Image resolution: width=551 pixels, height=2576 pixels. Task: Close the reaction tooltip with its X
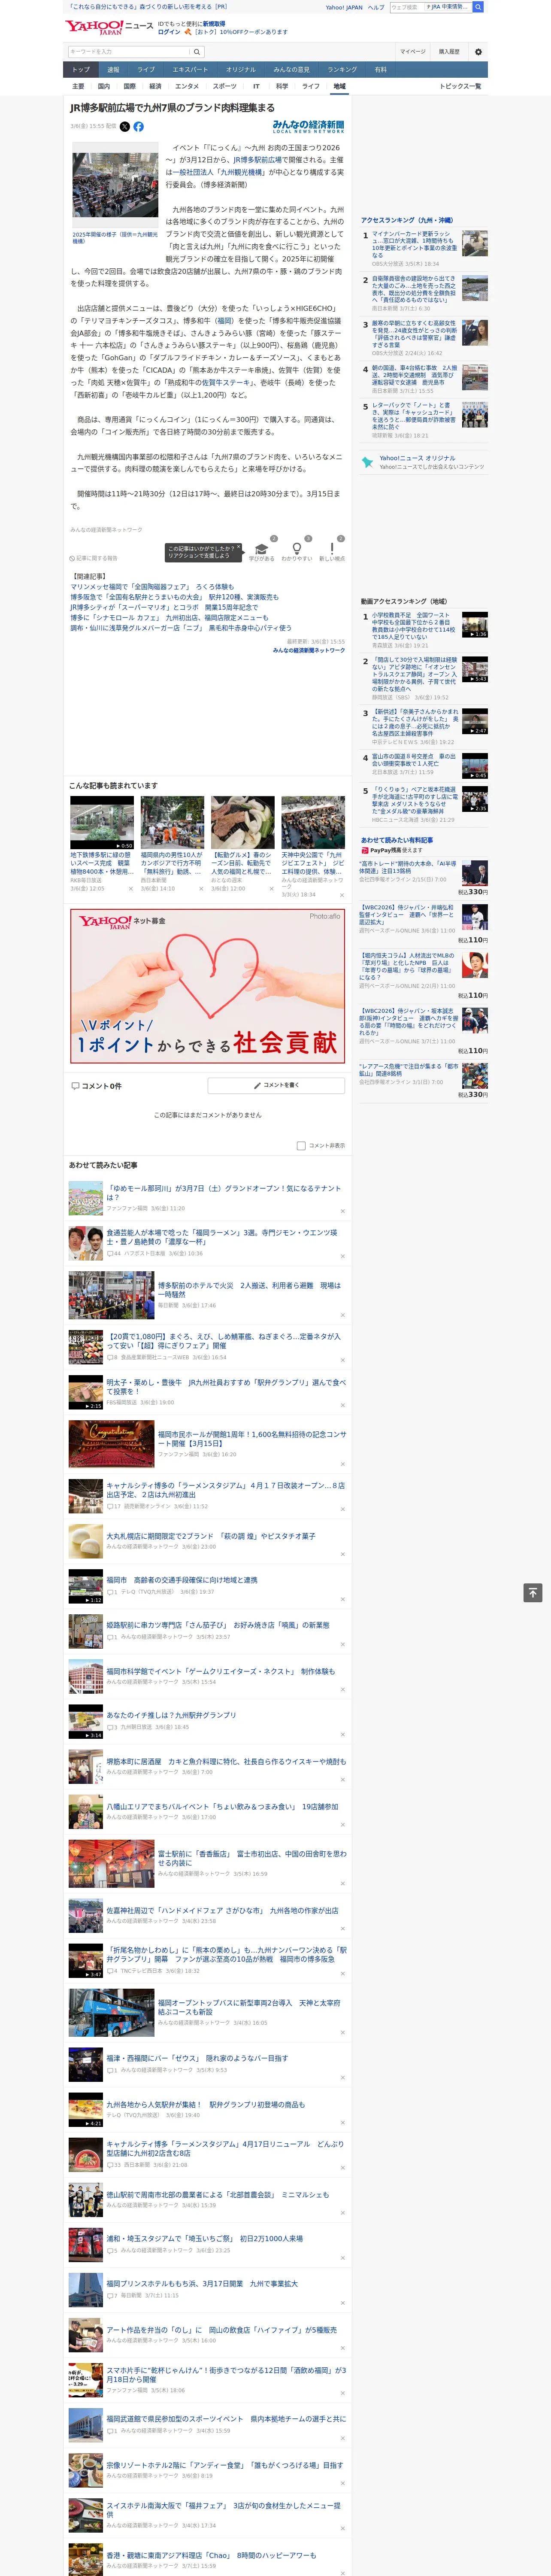click(238, 547)
